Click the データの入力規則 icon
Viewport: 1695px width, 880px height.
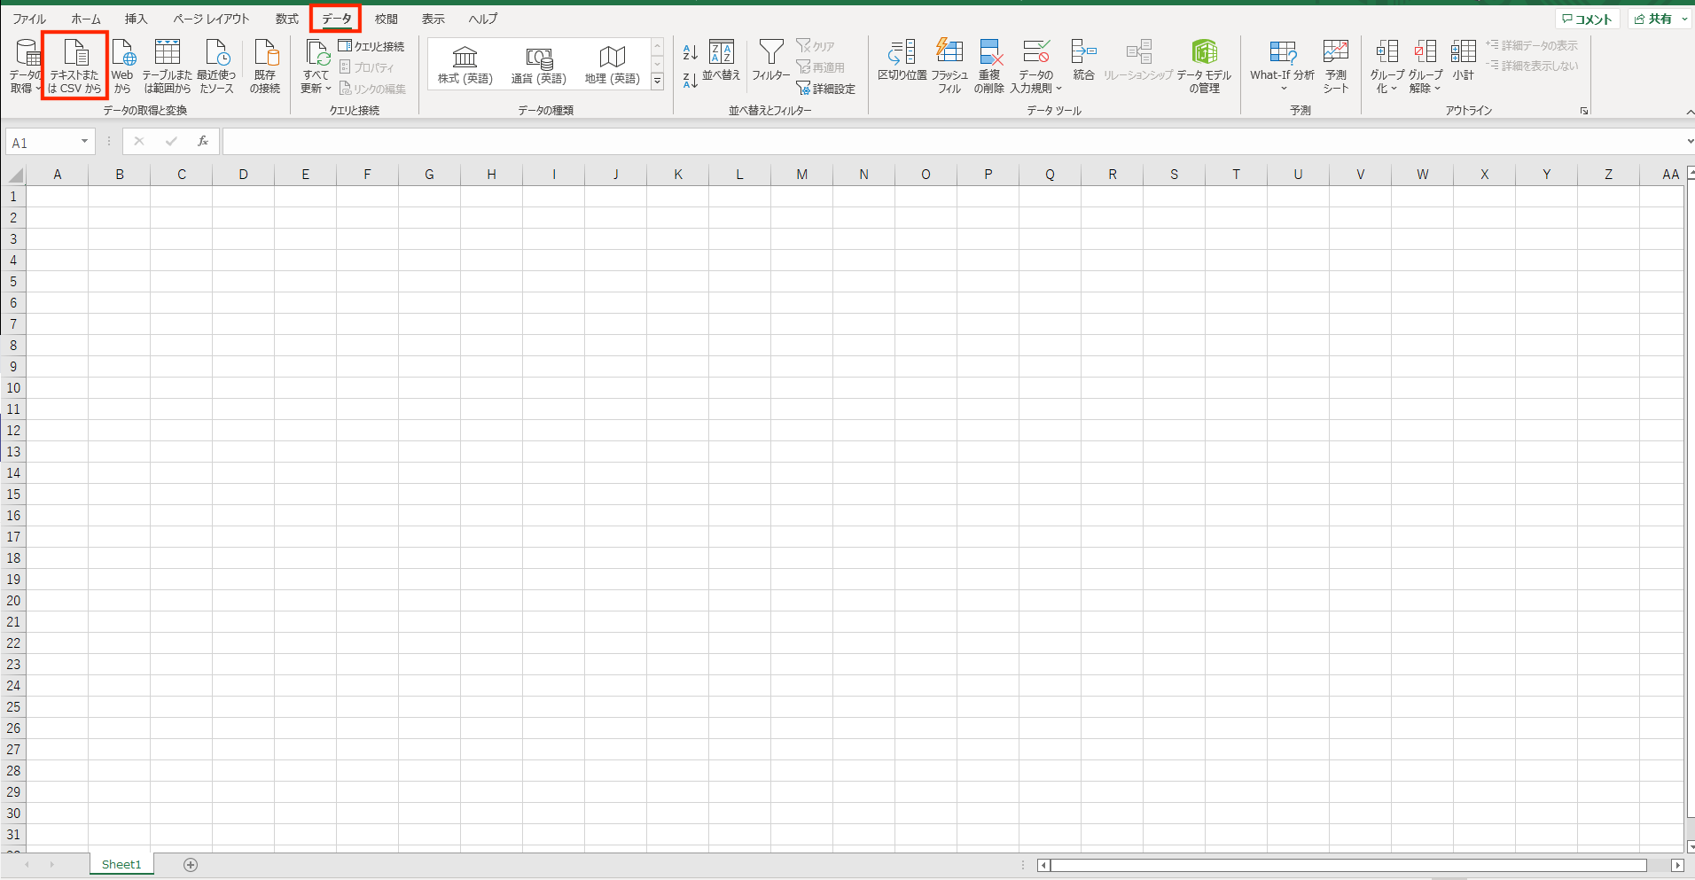click(1035, 66)
